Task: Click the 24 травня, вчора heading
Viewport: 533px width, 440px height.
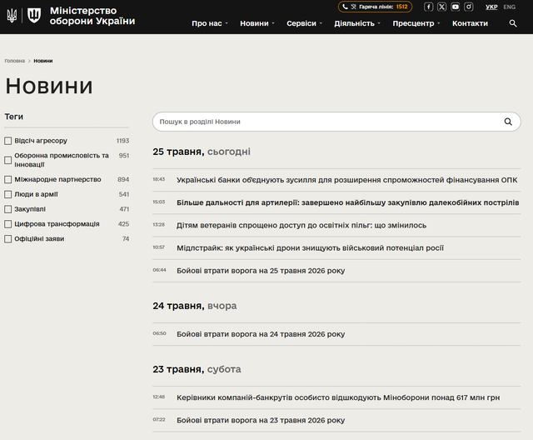Action: [195, 306]
